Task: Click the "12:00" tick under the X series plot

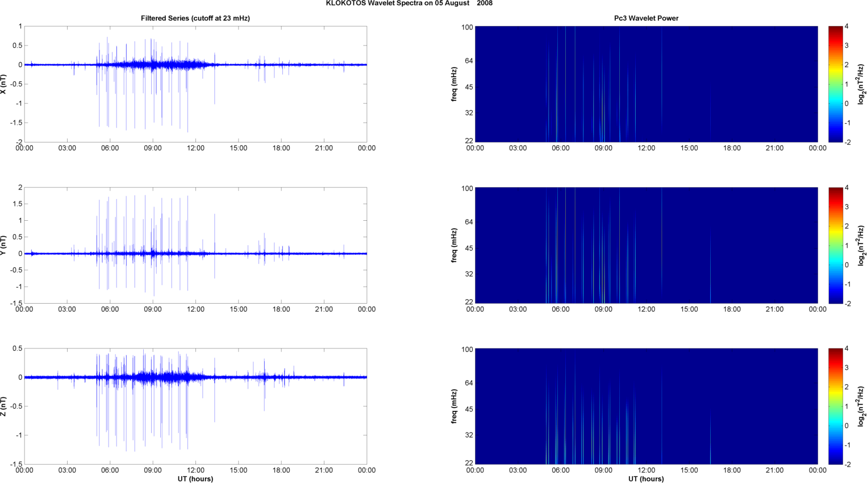Action: click(195, 148)
